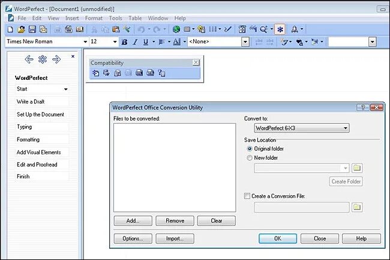This screenshot has height=260, width=390.
Task: Click the help question-mark icon in Compatibility toolbar
Action: click(161, 73)
